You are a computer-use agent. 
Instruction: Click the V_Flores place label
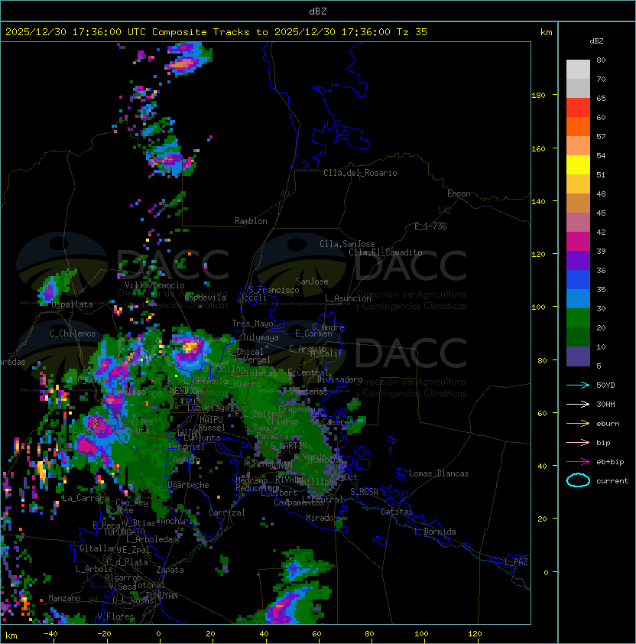click(x=115, y=616)
